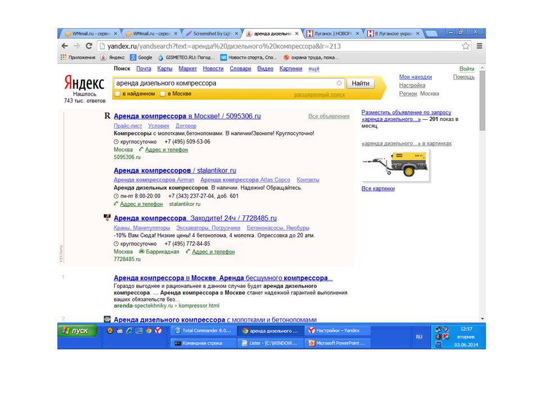Open the Настройка link
The width and height of the screenshot is (540, 405).
pyautogui.click(x=412, y=85)
